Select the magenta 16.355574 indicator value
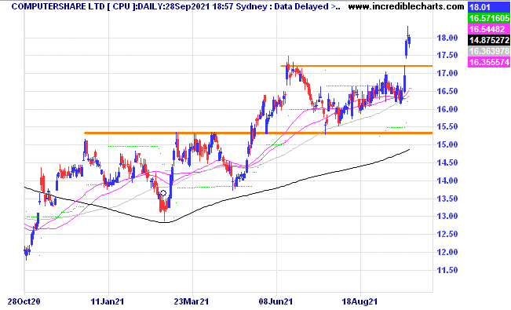The width and height of the screenshot is (511, 310). [x=488, y=62]
